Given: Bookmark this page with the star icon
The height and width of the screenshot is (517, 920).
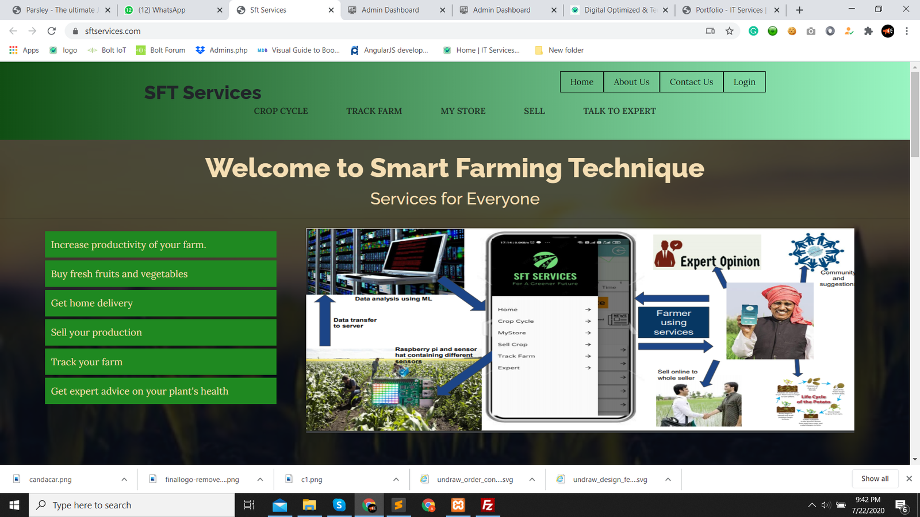Looking at the screenshot, I should pyautogui.click(x=730, y=31).
